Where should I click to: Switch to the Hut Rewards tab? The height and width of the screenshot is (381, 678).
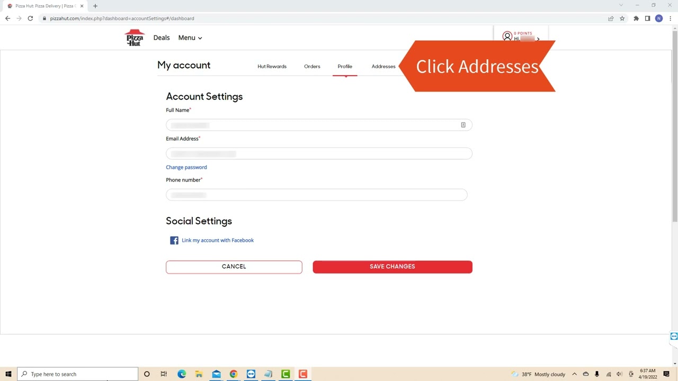point(272,66)
